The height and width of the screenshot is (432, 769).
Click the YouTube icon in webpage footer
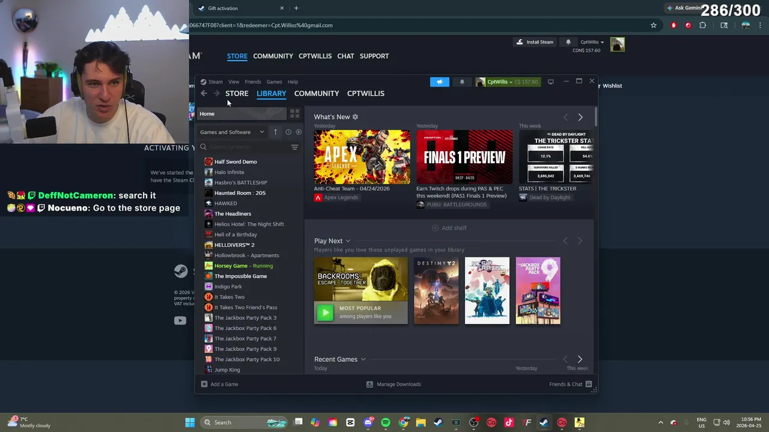click(x=180, y=320)
